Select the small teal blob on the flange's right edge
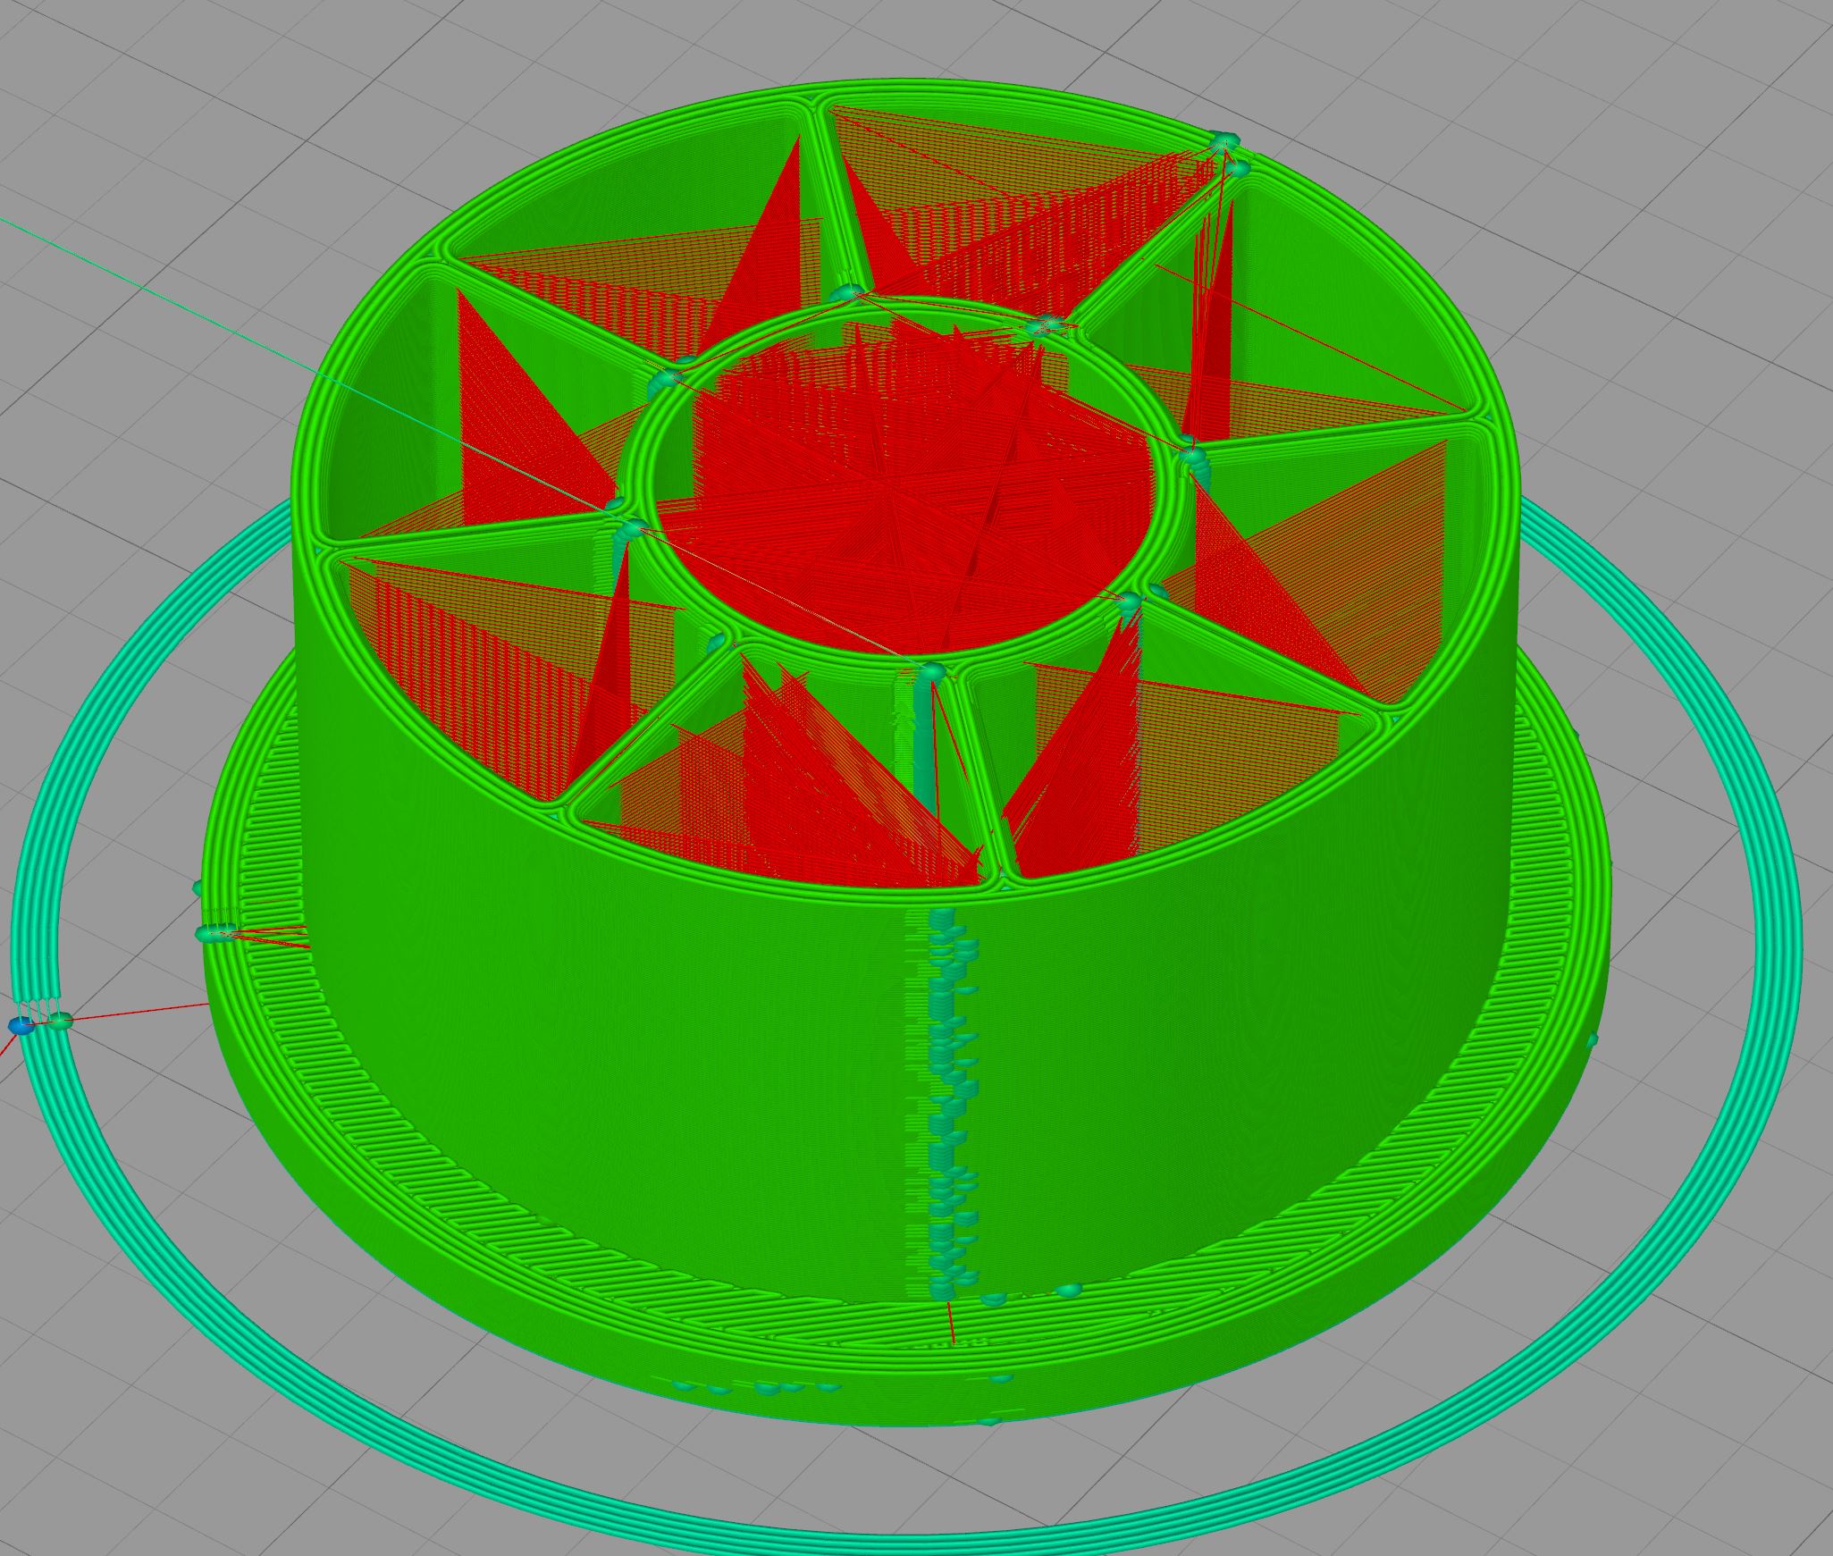Viewport: 1833px width, 1556px height. point(1590,1041)
